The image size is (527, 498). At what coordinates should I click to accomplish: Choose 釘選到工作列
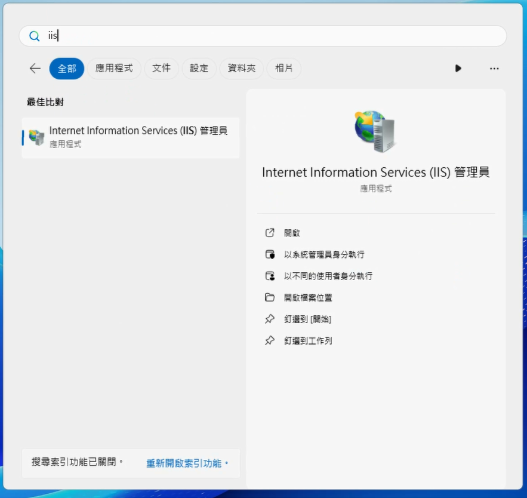coord(308,340)
